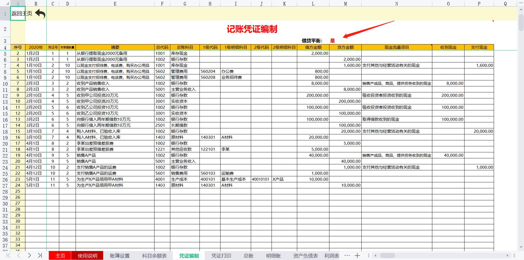This screenshot has height=260, width=524.
Task: Click the 返回主页 back arrow icon
Action: click(40, 14)
